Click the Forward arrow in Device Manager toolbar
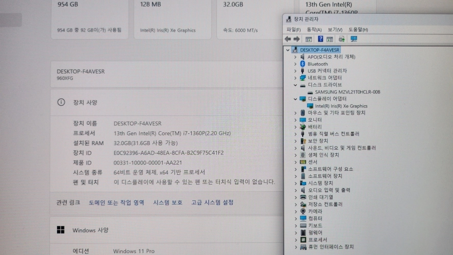 [297, 39]
